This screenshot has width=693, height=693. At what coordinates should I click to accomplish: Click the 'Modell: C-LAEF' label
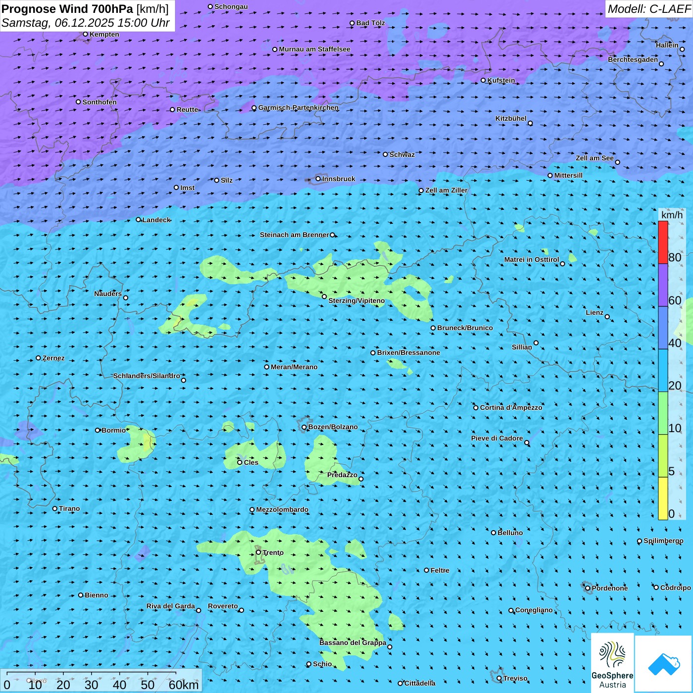coord(649,9)
